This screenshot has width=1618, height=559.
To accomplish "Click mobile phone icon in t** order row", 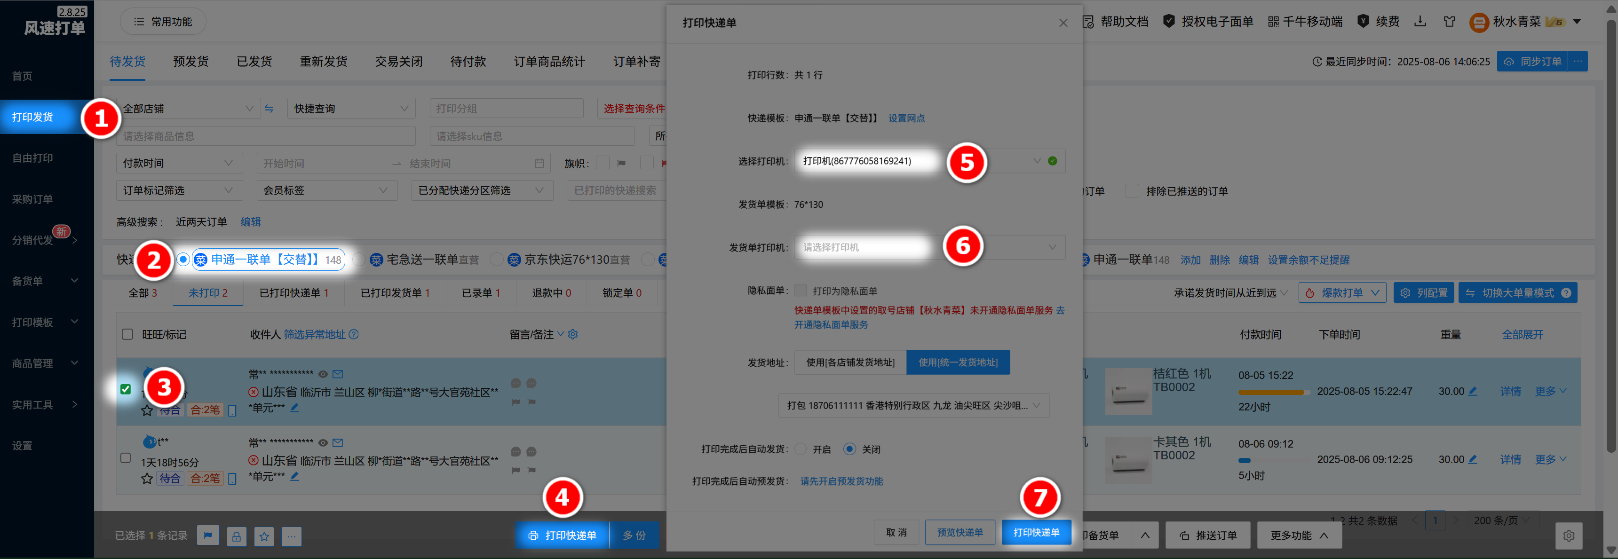I will [232, 479].
